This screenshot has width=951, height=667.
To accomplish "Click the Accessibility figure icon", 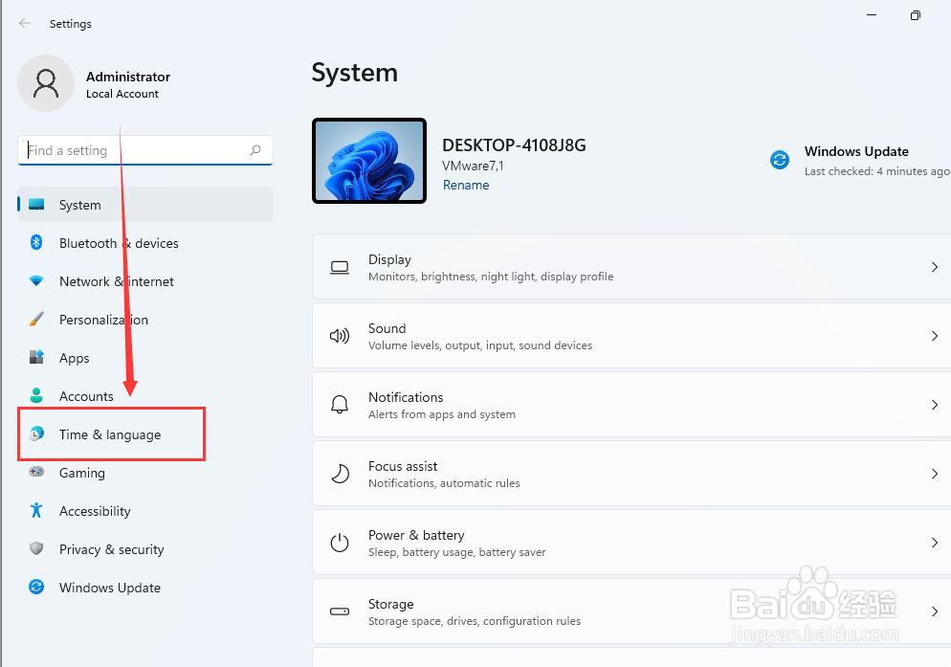I will (36, 510).
